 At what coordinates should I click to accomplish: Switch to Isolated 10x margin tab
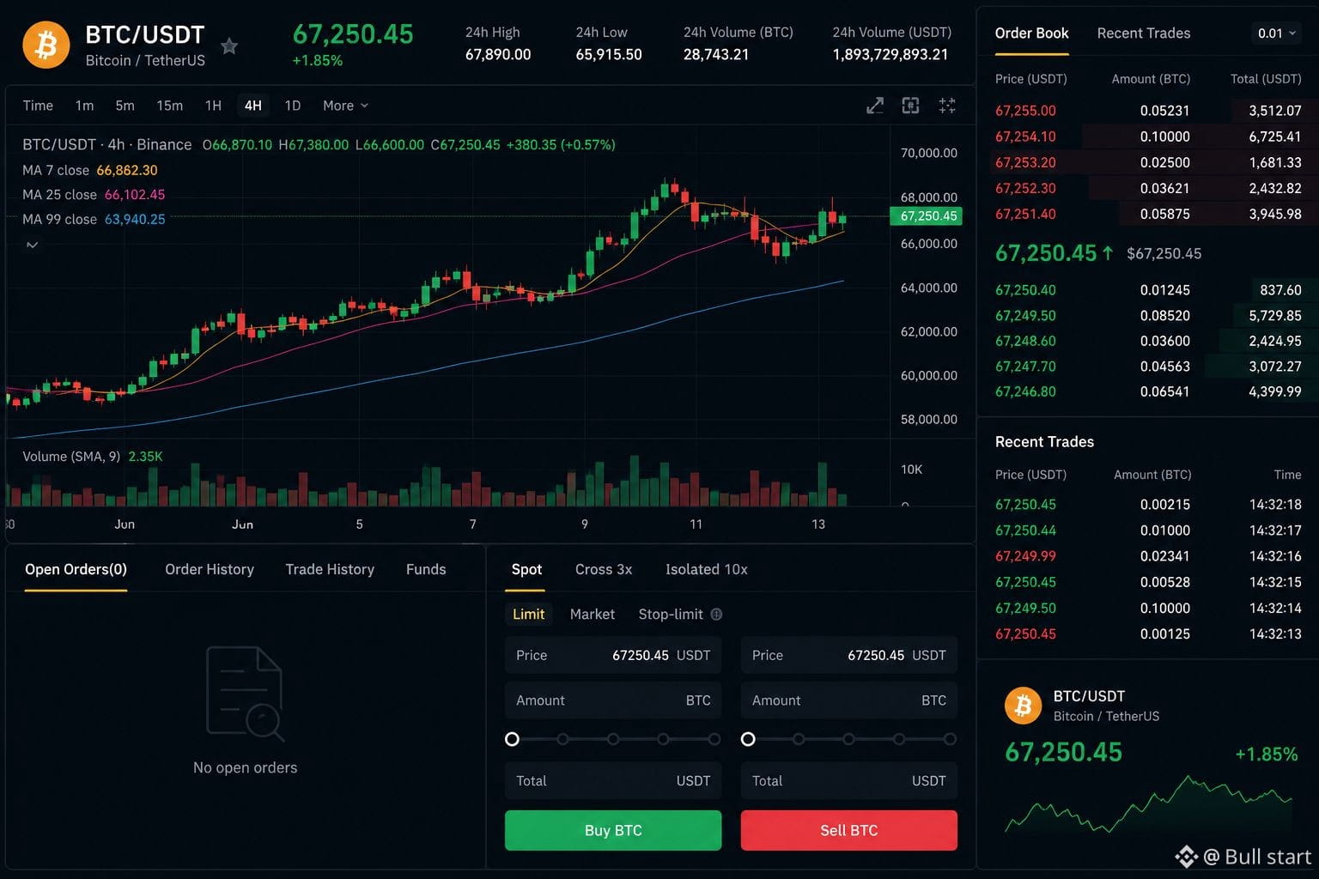click(707, 569)
